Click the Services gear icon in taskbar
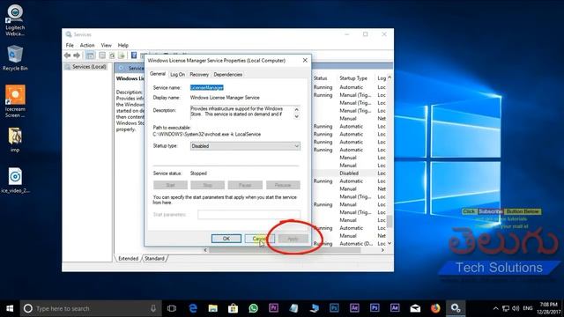The width and height of the screenshot is (564, 317). click(456, 308)
